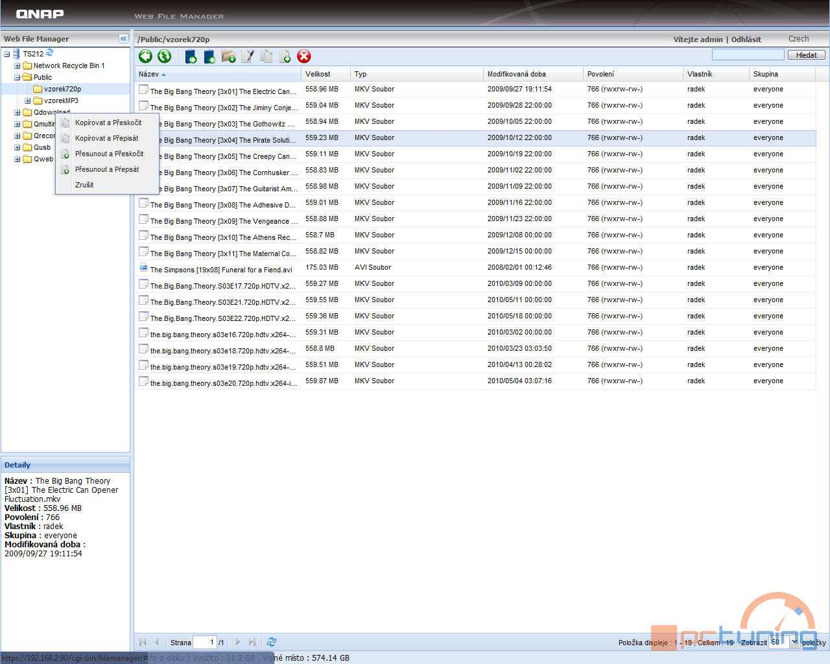The width and height of the screenshot is (830, 664).
Task: Expand the Qweb folder node
Action: point(18,159)
